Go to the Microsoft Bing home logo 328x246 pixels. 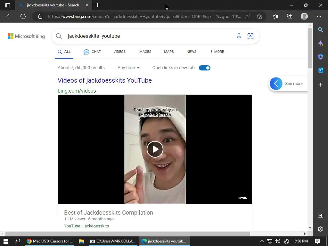(26, 36)
